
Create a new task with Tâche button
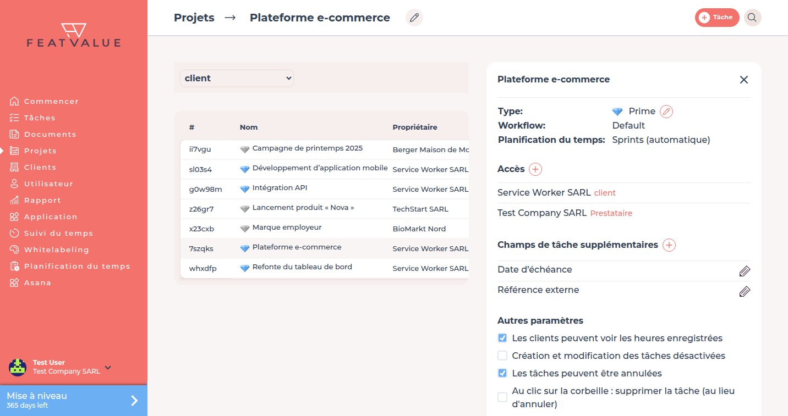(717, 18)
